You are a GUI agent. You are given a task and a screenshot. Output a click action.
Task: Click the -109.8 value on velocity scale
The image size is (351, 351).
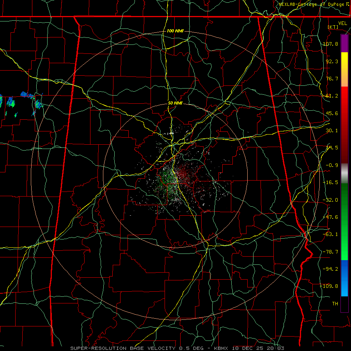[329, 286]
